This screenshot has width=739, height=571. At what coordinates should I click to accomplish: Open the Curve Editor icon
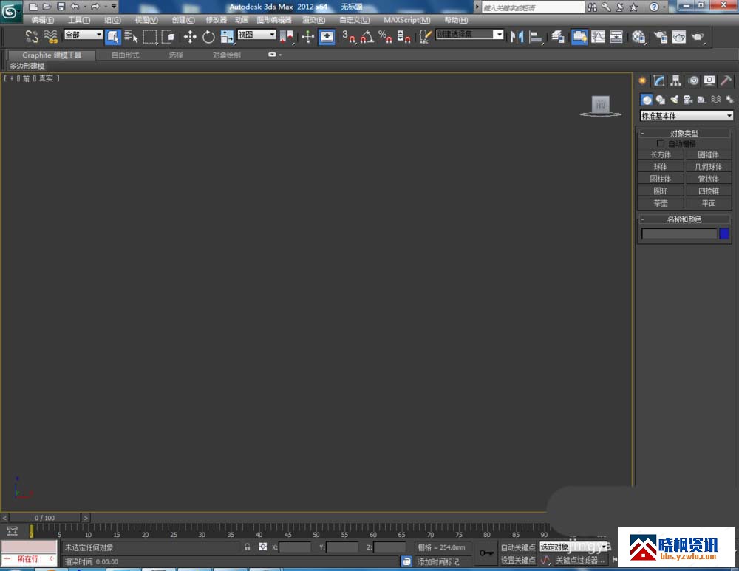tap(598, 36)
